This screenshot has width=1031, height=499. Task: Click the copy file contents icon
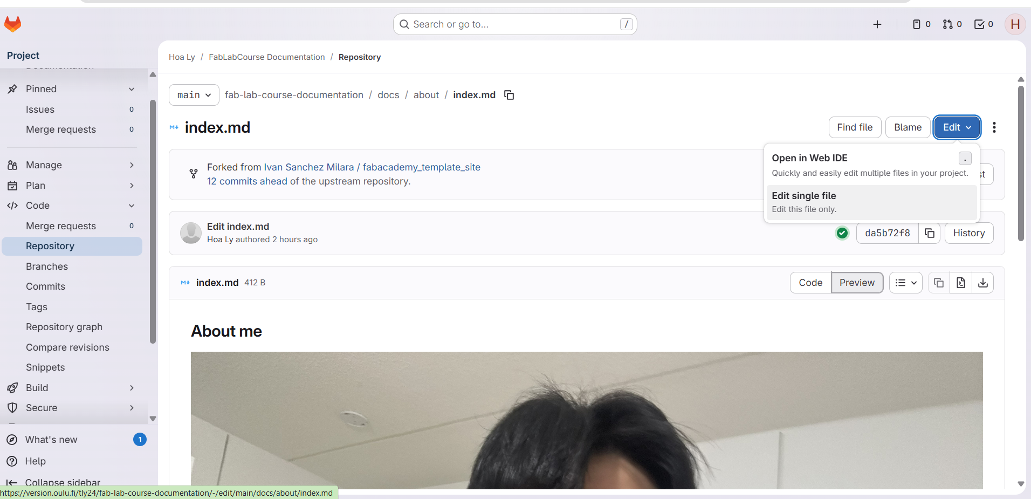point(938,283)
